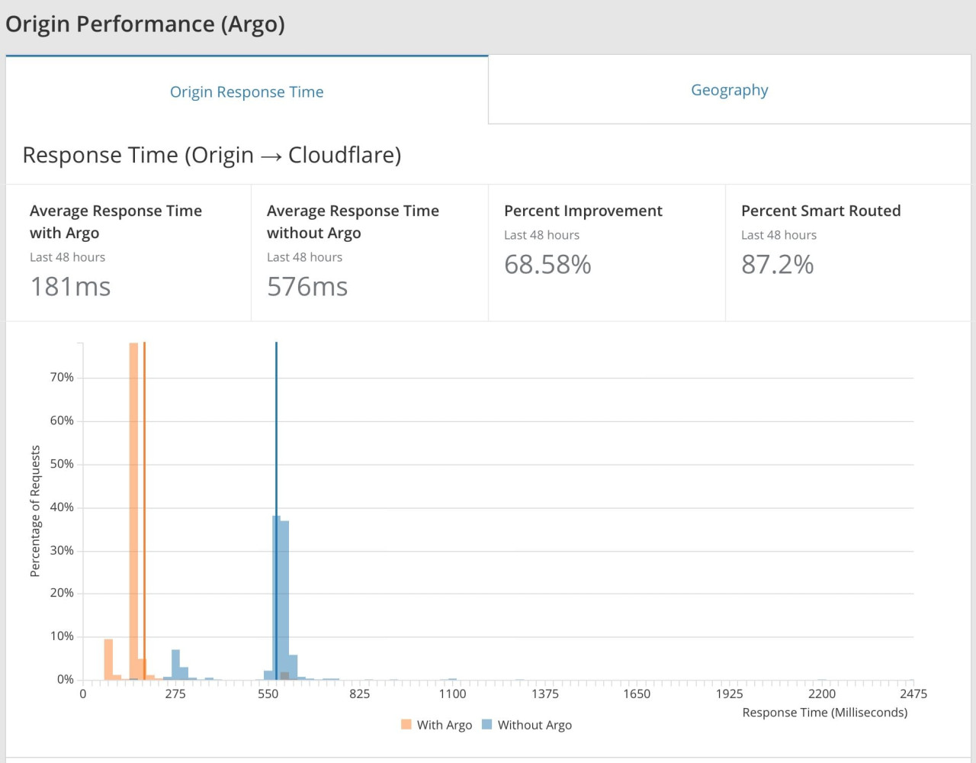The image size is (976, 763).
Task: Click the 50% y-axis label
Action: (62, 464)
